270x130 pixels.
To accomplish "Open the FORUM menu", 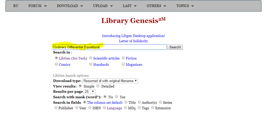I will coord(38,6).
